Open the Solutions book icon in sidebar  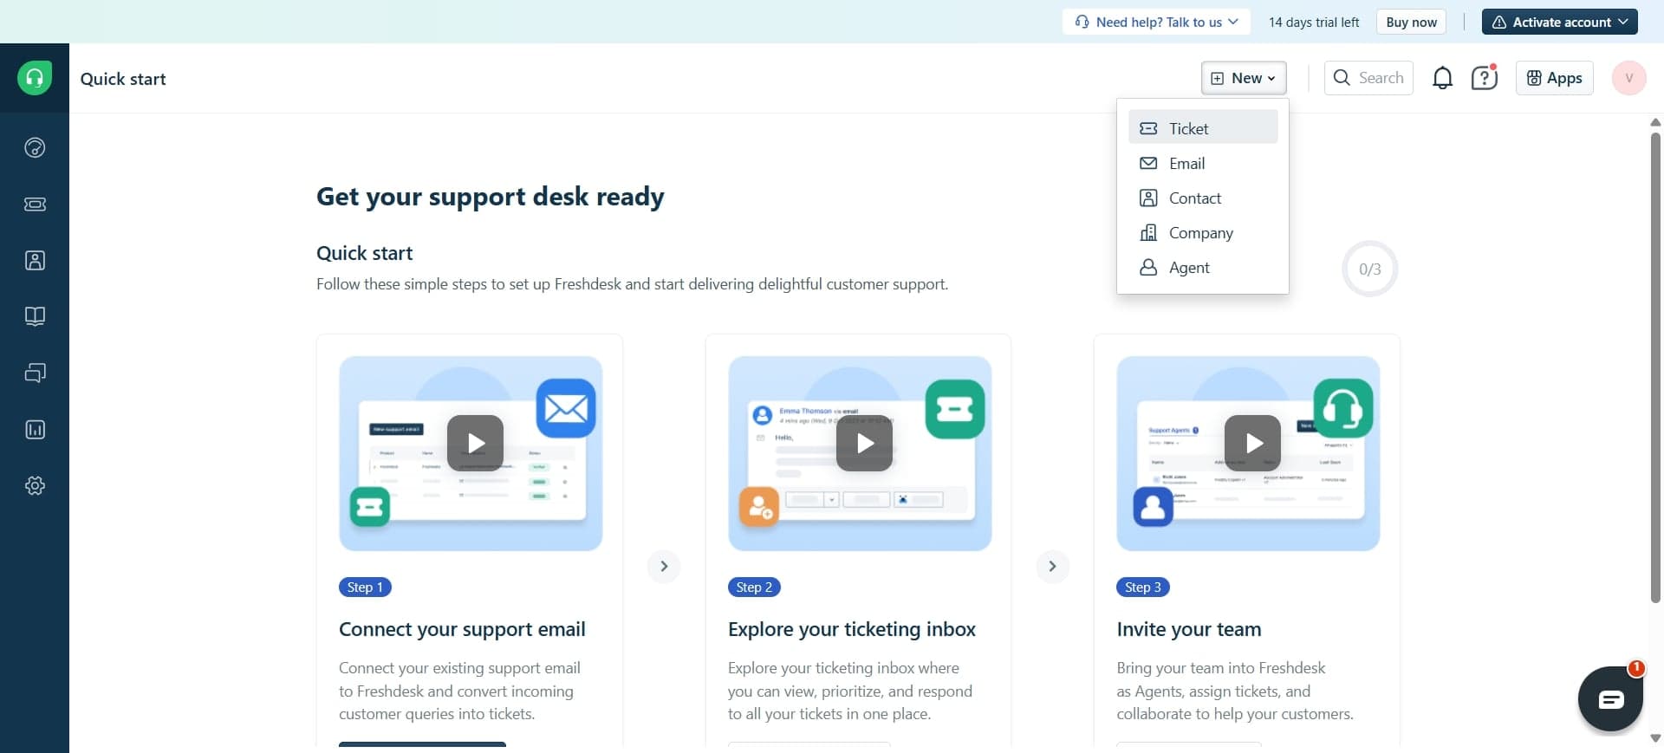coord(35,316)
